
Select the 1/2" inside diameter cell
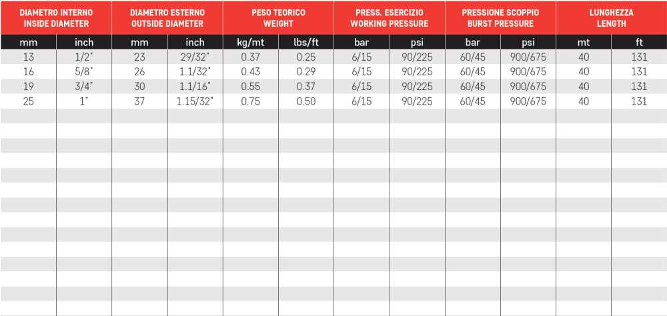(x=84, y=57)
